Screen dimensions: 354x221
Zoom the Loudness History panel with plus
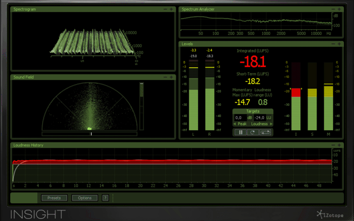click(337, 145)
